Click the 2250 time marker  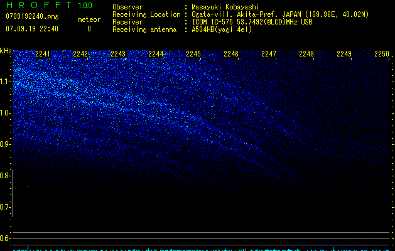(382, 54)
